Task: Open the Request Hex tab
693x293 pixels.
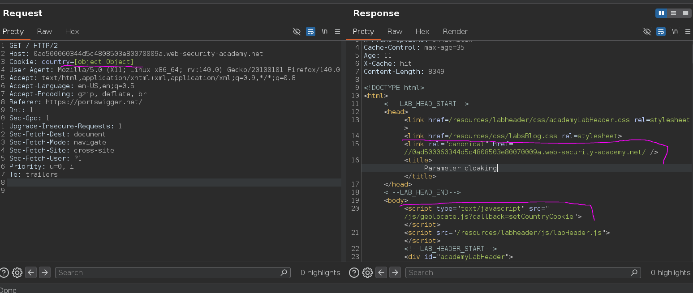Action: (x=72, y=31)
